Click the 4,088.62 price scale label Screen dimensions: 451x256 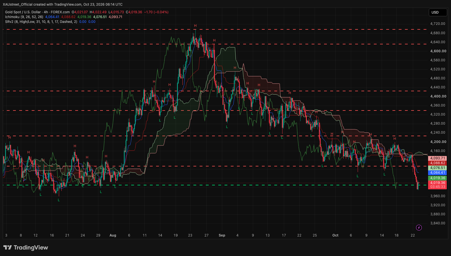coord(437,163)
